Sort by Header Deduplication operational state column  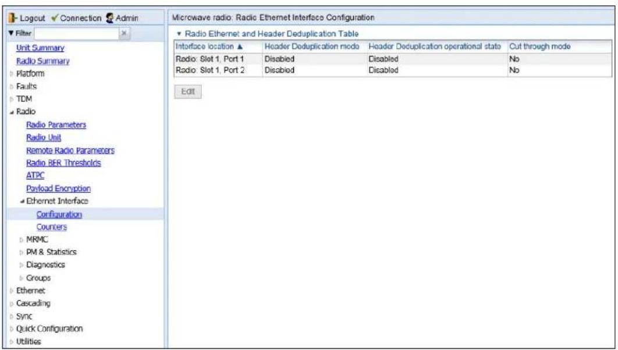(435, 47)
